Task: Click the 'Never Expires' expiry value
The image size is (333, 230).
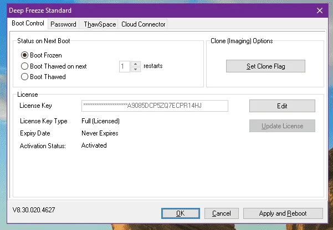Action: tap(100, 133)
